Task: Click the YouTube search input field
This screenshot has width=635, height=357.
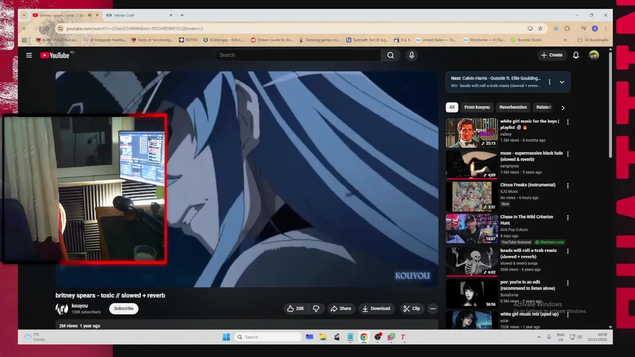Action: point(298,55)
